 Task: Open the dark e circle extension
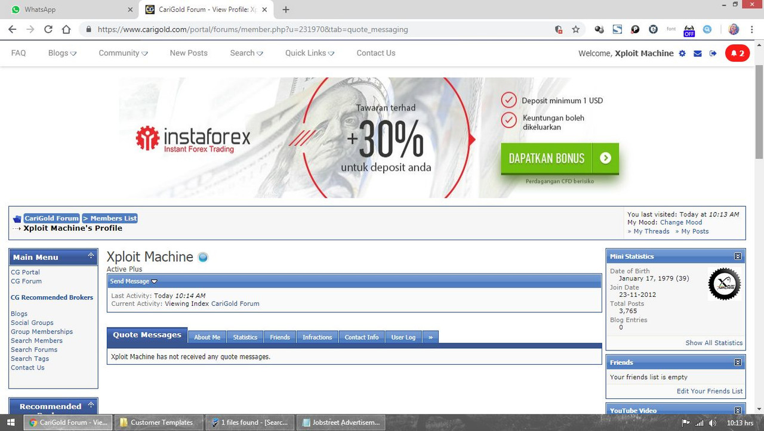[x=653, y=29]
